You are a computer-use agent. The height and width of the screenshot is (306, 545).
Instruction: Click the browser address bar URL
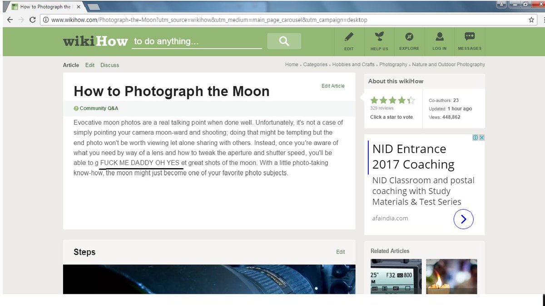[209, 20]
